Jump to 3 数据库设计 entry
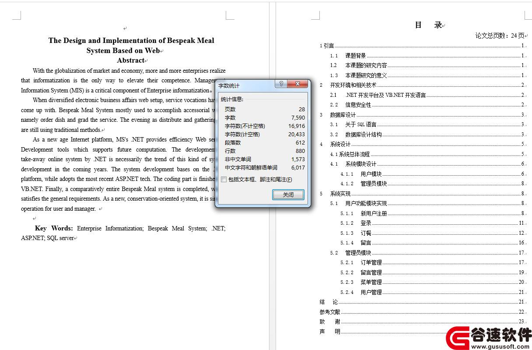 click(422, 115)
